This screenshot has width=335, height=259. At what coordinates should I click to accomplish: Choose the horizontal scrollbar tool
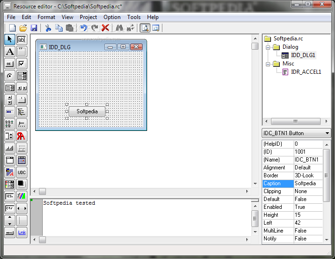coord(22,88)
